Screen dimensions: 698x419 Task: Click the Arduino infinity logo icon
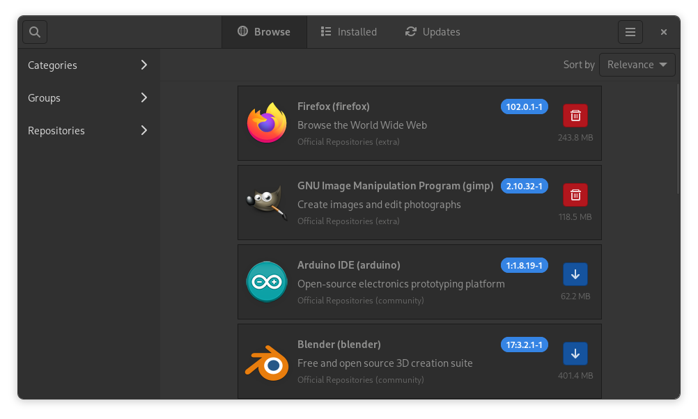pos(267,282)
